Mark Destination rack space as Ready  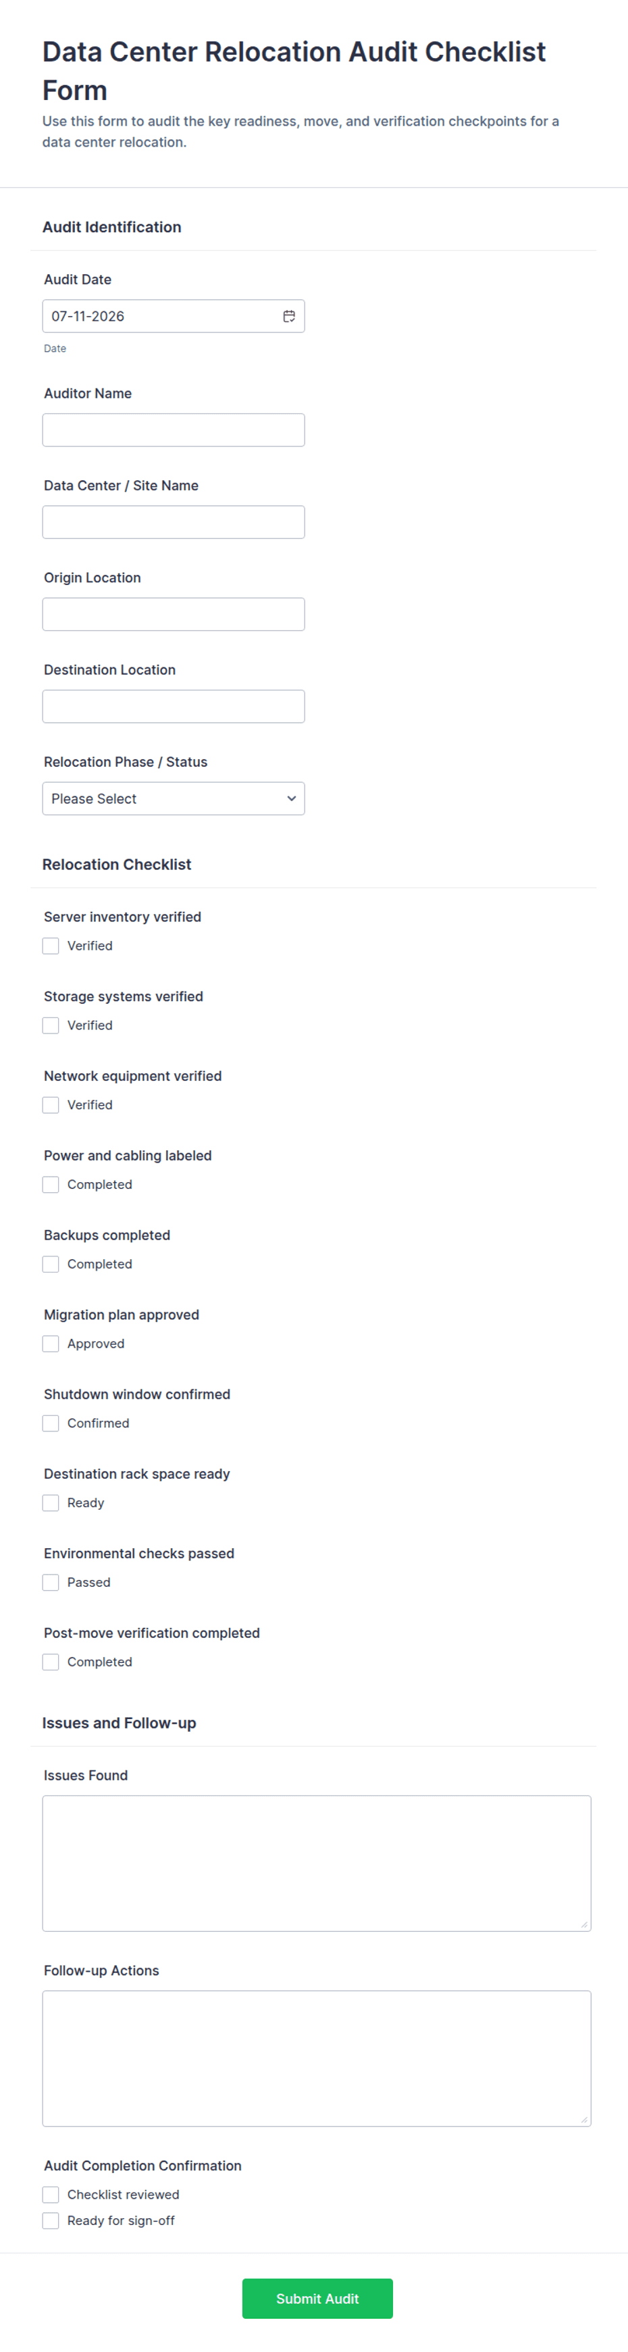coord(51,1502)
